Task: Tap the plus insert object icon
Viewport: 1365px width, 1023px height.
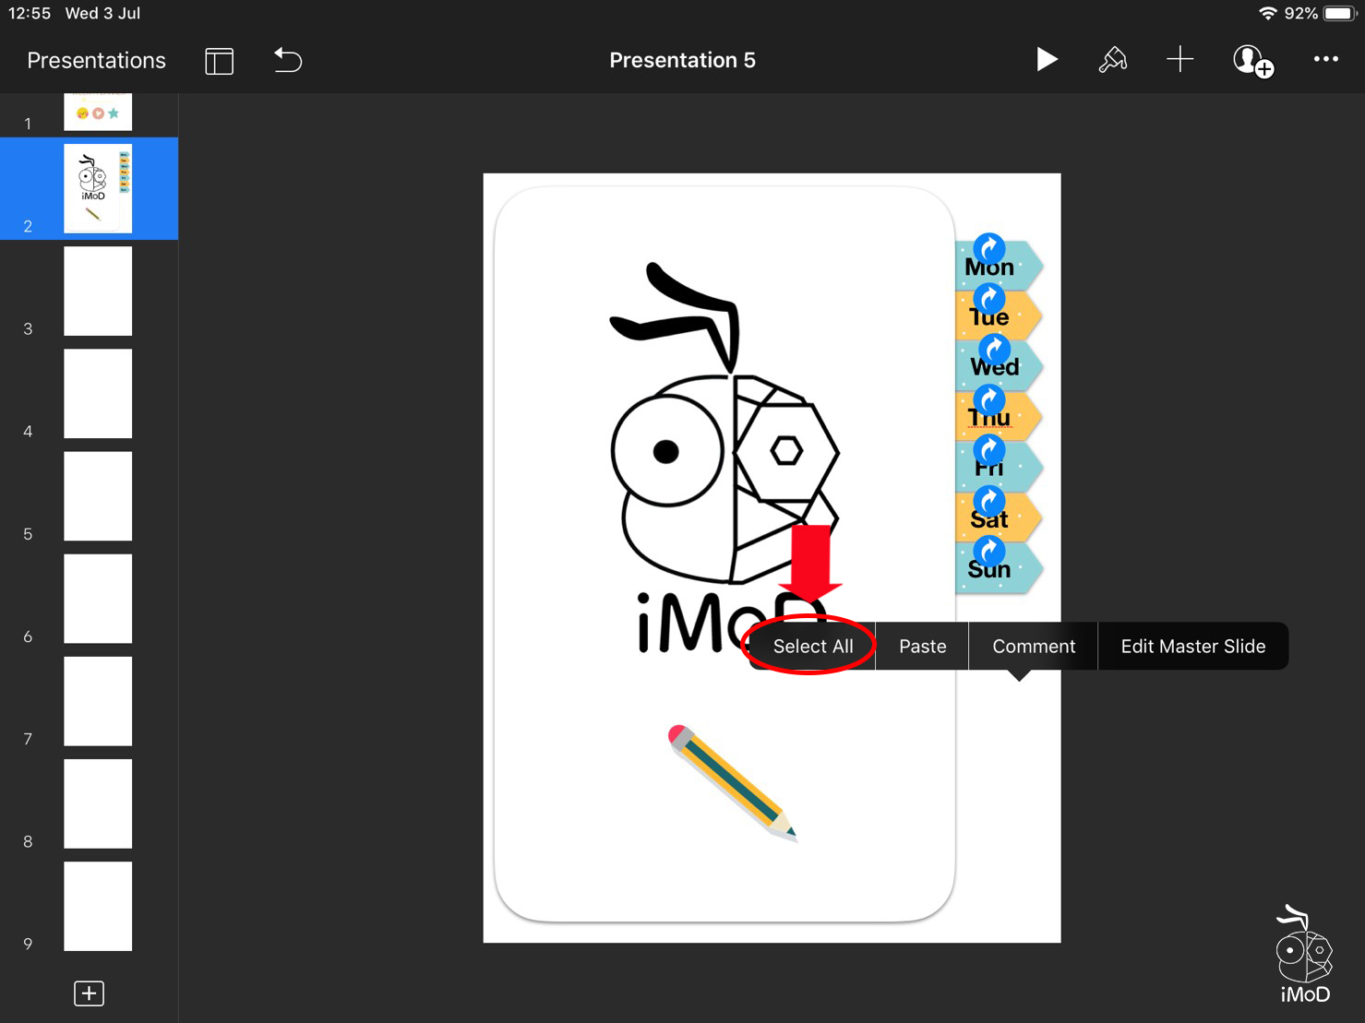Action: pos(1179,60)
